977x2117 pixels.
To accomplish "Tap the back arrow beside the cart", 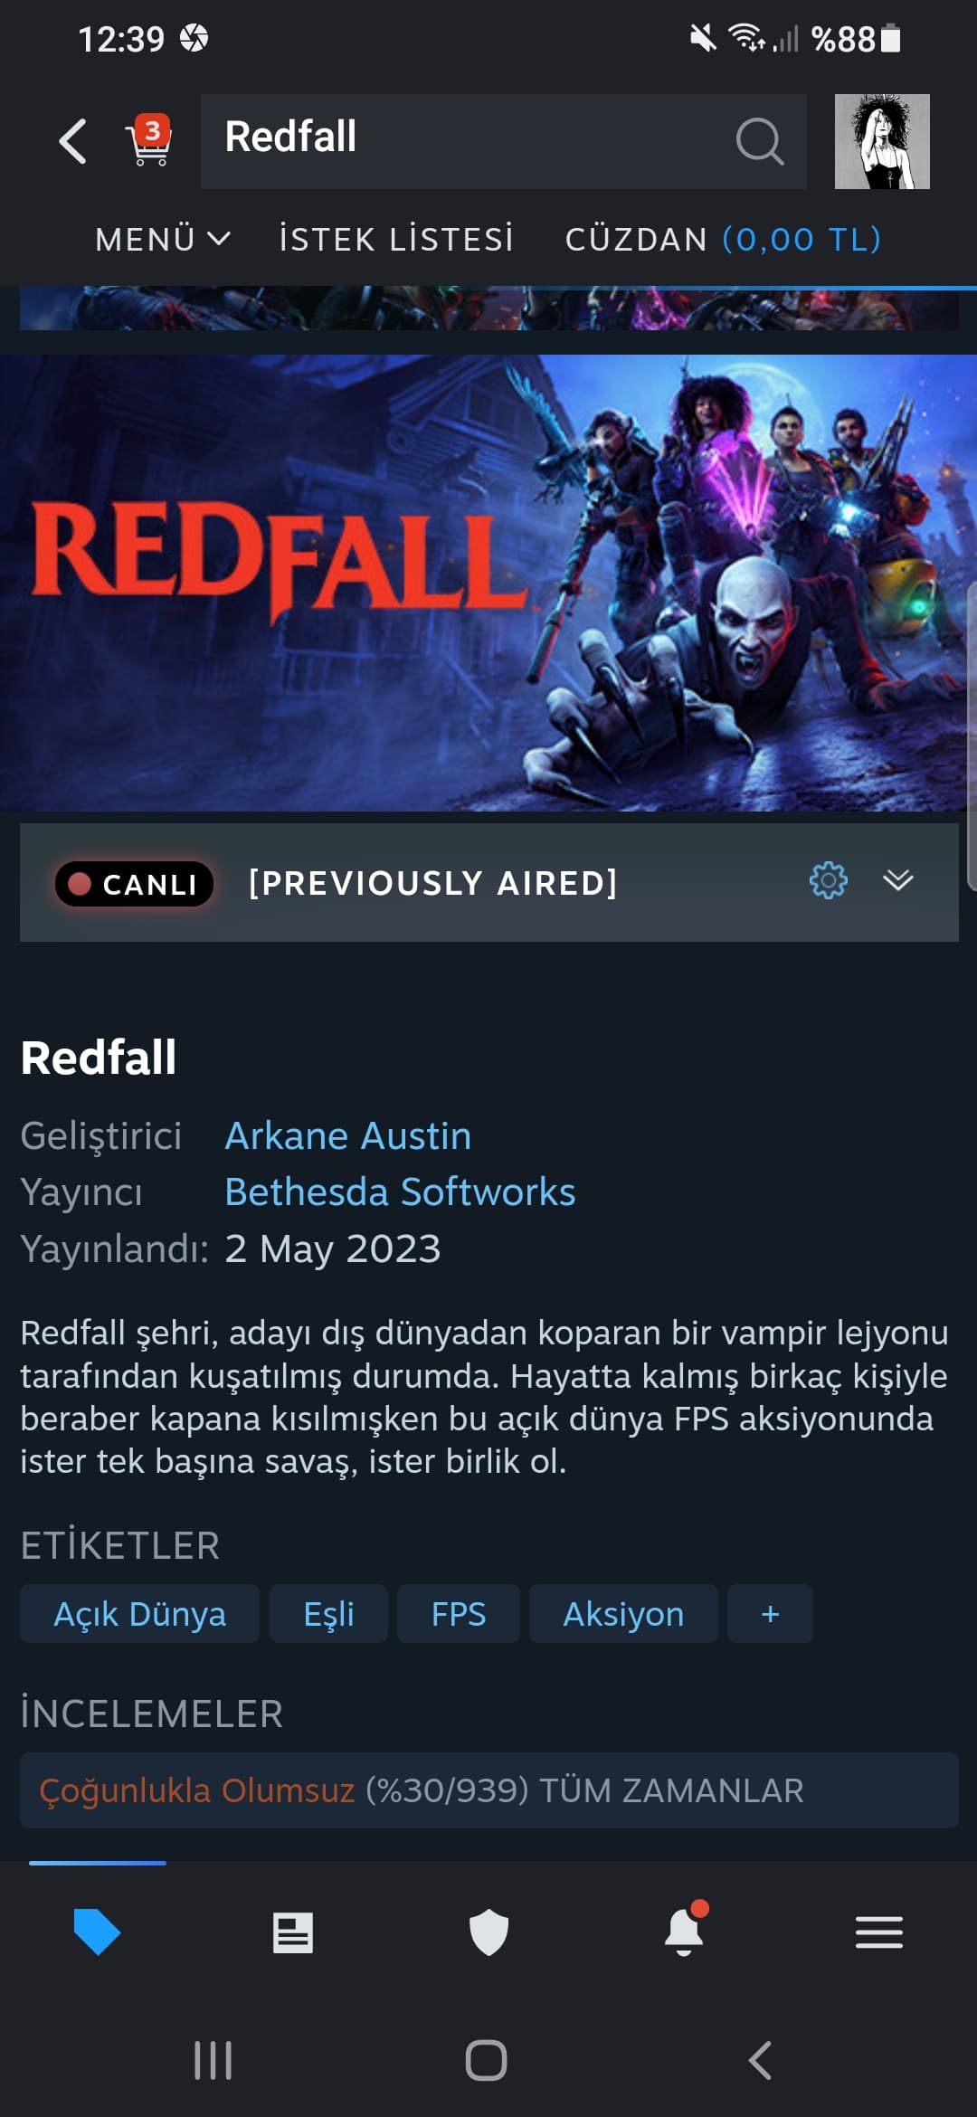I will point(73,141).
